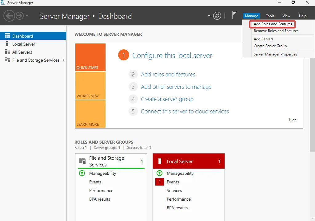Click the back navigation arrow

(x=9, y=16)
